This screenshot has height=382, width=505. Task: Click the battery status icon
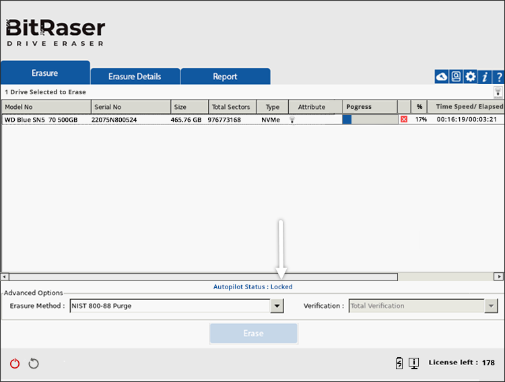399,363
